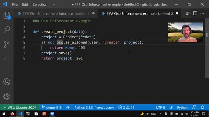The width and height of the screenshot is (209, 117).
Task: Open the red app icon in taskbar
Action: (x=44, y=114)
